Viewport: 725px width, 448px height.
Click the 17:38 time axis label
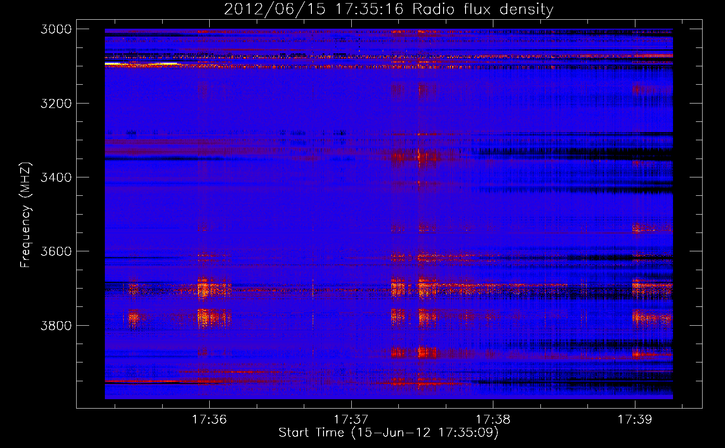pos(493,419)
